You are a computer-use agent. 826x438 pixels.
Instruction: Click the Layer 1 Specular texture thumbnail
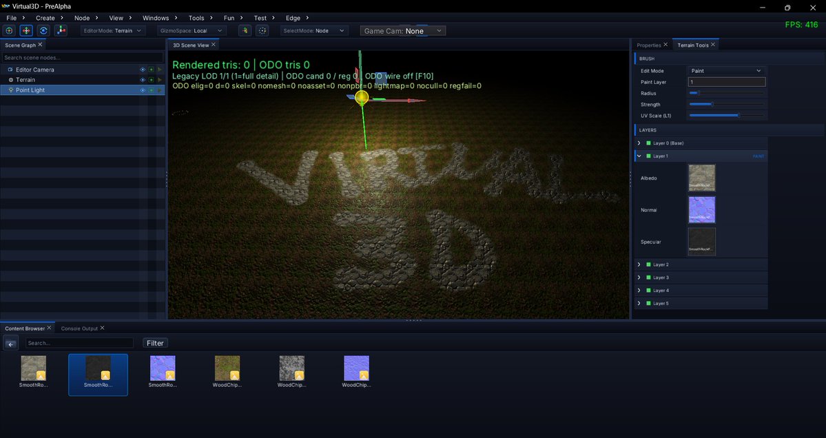702,242
